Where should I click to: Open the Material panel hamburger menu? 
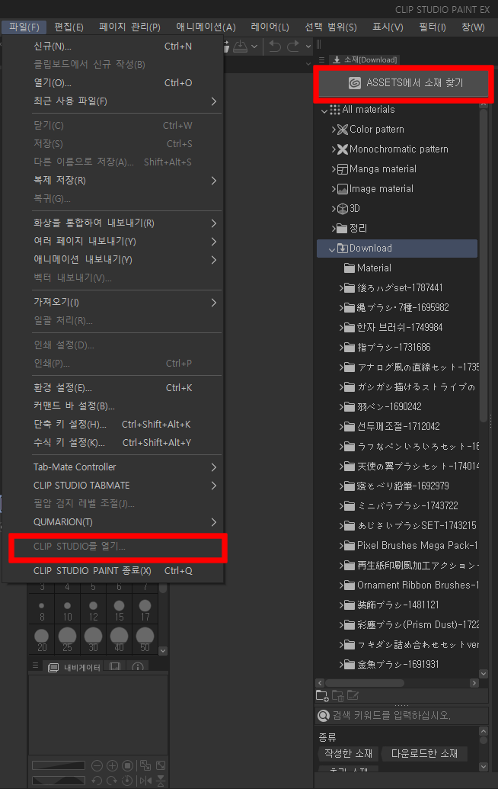tap(321, 60)
